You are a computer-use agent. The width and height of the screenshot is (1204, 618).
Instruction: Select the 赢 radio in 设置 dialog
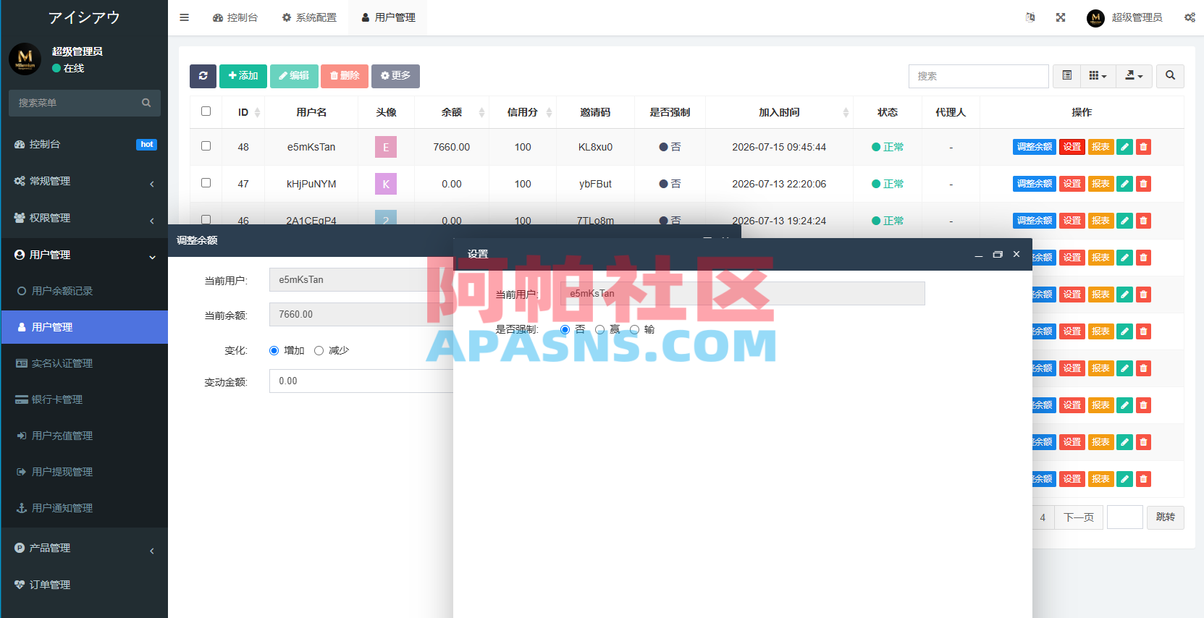[x=599, y=330]
